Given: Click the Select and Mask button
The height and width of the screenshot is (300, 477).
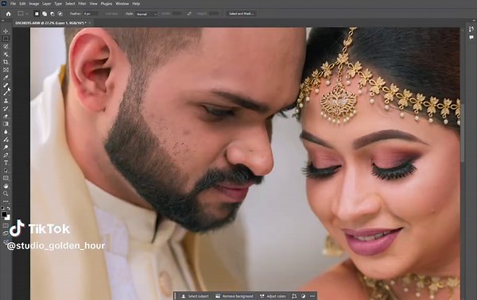Looking at the screenshot, I should click(x=241, y=13).
